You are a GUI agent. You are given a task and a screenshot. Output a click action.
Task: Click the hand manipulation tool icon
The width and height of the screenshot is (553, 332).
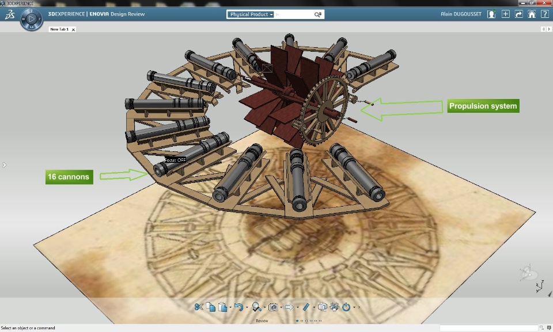[x=334, y=307]
